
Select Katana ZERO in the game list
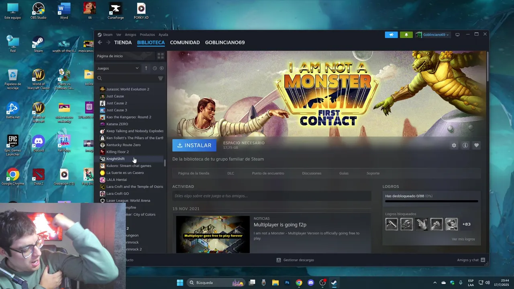pyautogui.click(x=117, y=124)
